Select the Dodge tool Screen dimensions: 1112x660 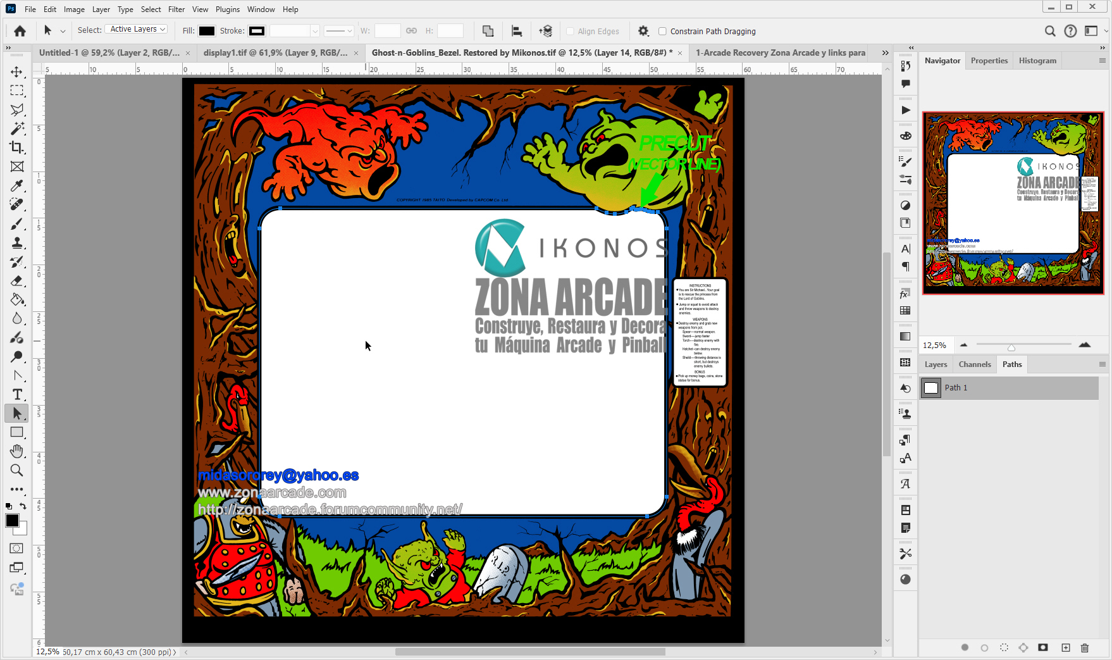click(x=17, y=356)
